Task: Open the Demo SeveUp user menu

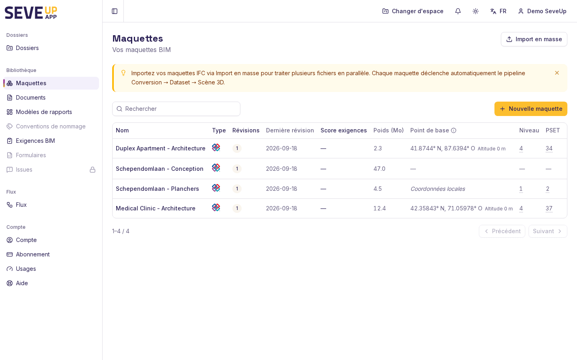Action: click(542, 11)
